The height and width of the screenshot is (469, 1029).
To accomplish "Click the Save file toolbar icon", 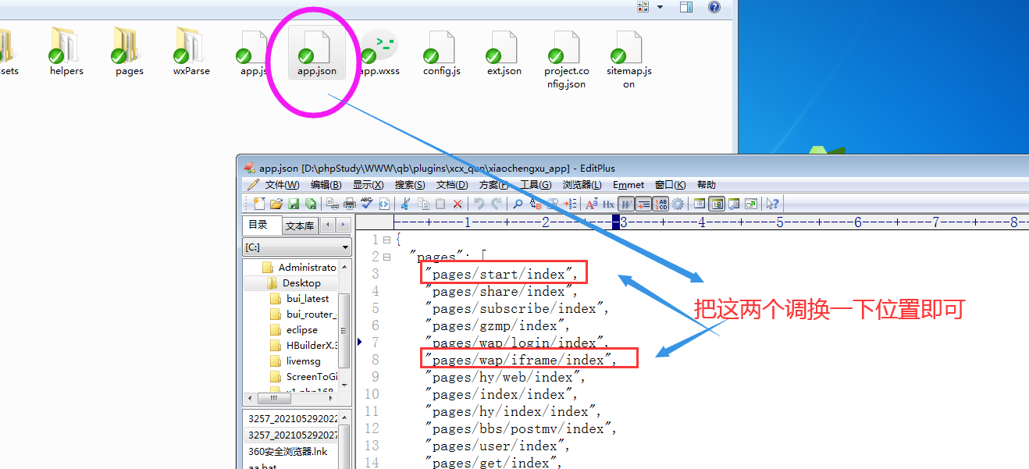I will tap(294, 204).
